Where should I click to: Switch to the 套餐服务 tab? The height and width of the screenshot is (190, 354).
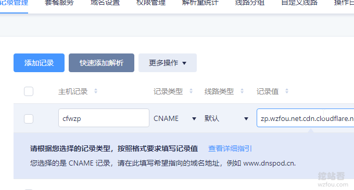click(59, 3)
